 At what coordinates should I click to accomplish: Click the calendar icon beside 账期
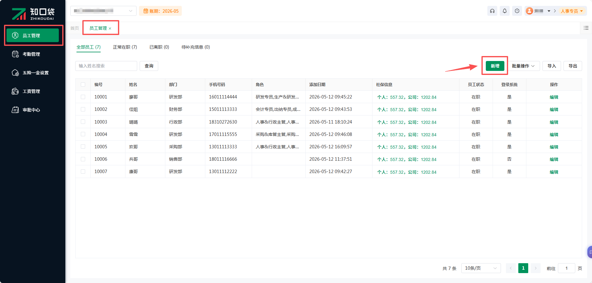click(x=146, y=11)
